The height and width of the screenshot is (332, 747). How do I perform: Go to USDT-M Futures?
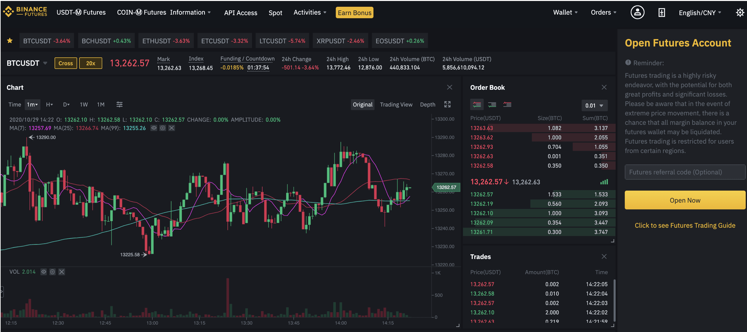(81, 12)
